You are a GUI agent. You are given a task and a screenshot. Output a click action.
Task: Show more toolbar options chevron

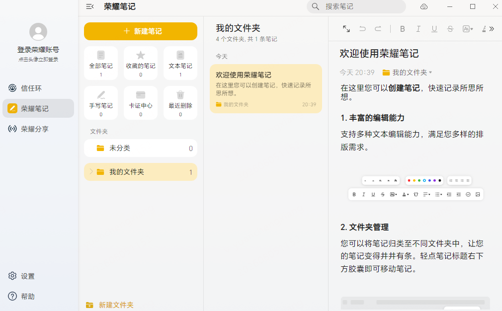pos(492,29)
